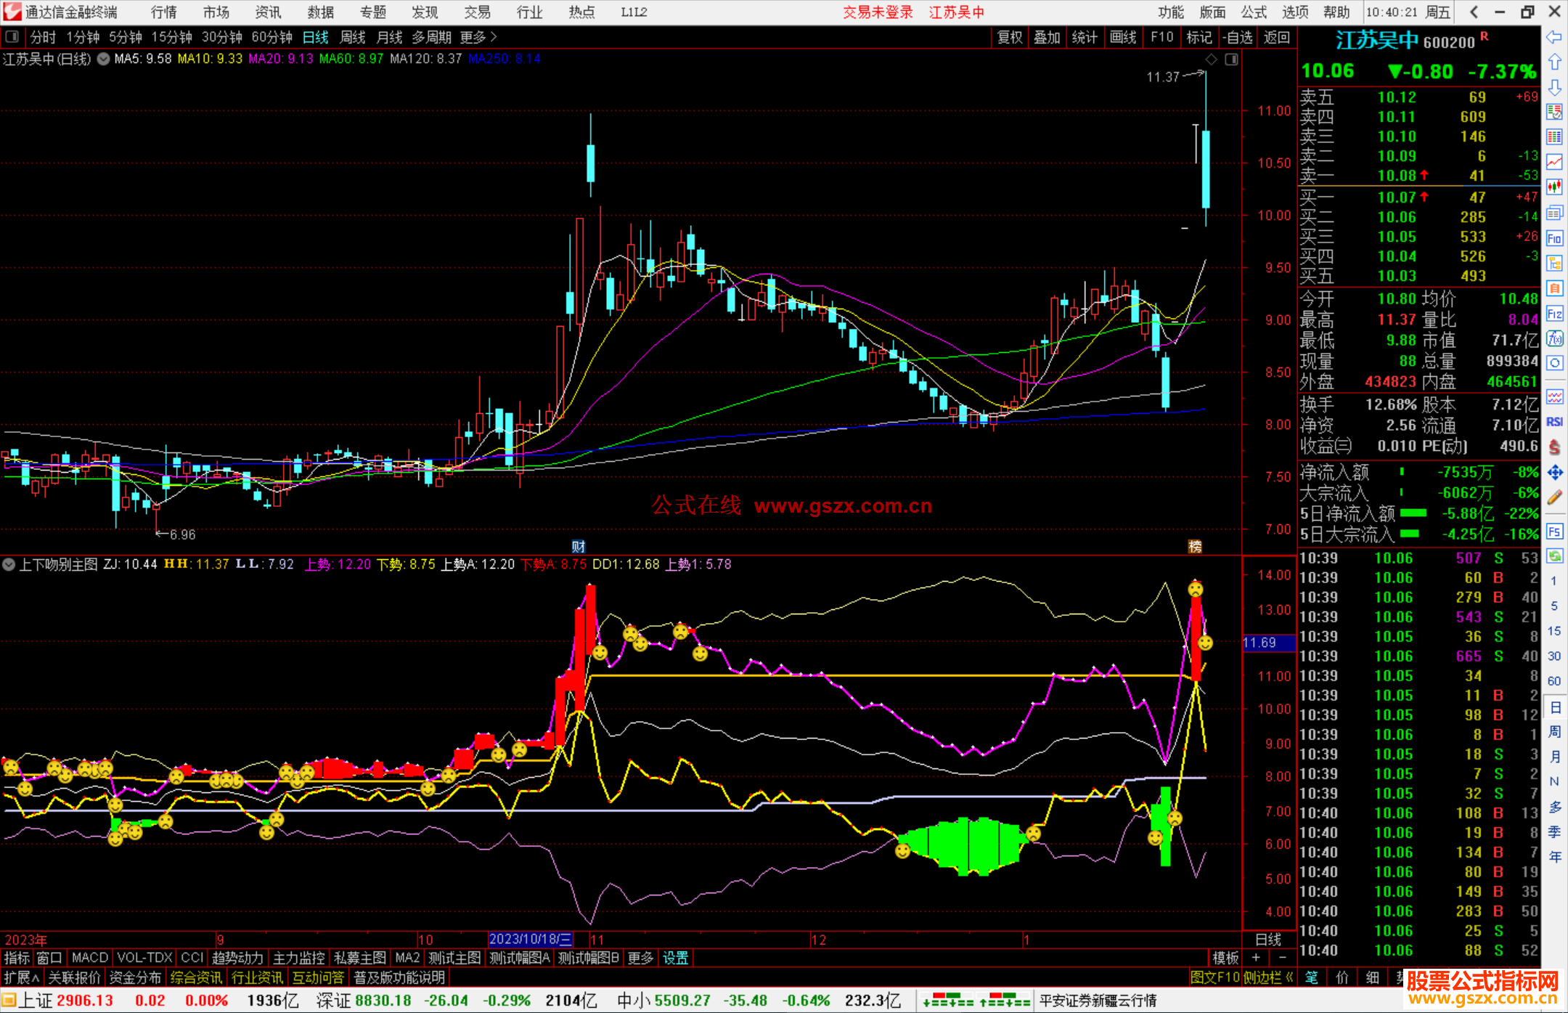Switch to the MACD indicator tab

pos(89,958)
